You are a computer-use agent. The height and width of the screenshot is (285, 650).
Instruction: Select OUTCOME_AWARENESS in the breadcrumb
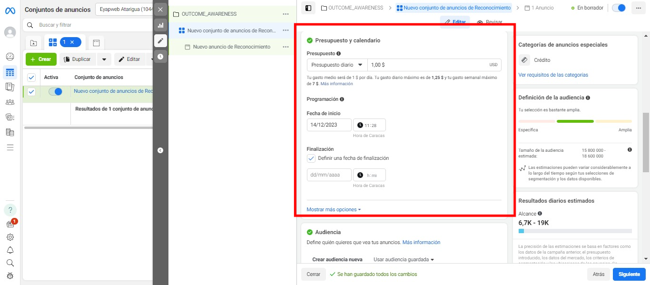coord(352,8)
